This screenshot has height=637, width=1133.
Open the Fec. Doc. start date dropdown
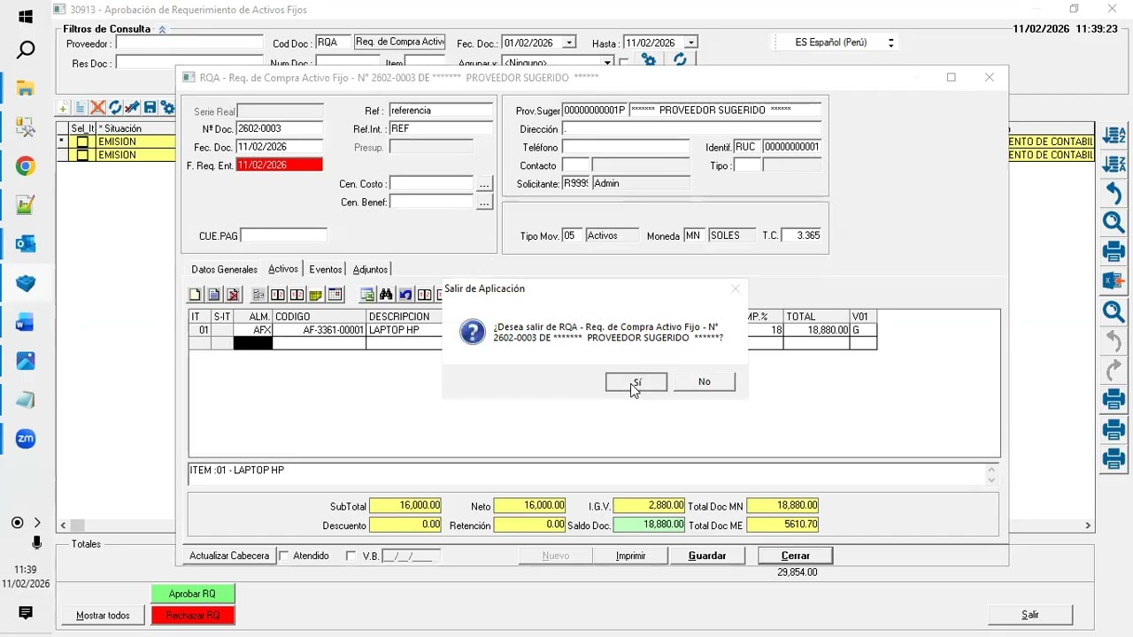coord(569,42)
